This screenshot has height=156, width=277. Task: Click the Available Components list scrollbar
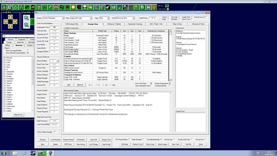[x=170, y=55]
